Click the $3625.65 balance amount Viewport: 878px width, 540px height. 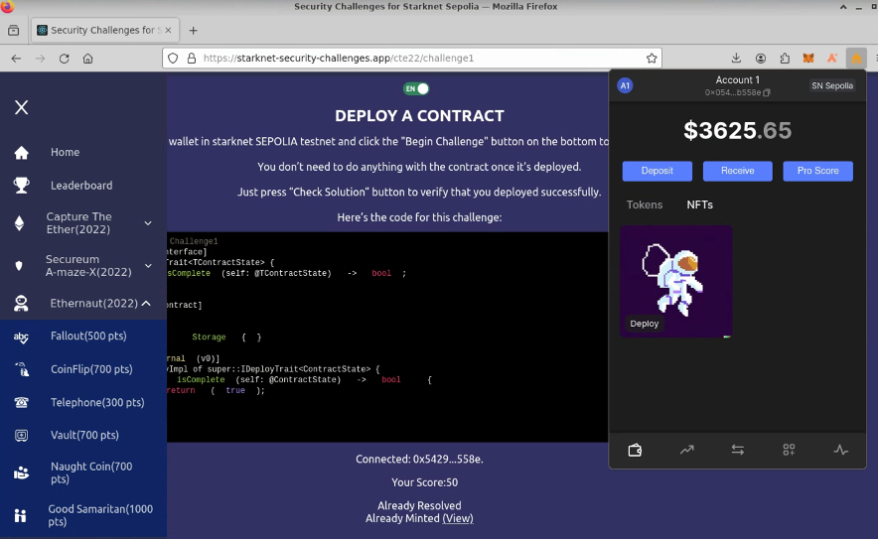coord(737,130)
